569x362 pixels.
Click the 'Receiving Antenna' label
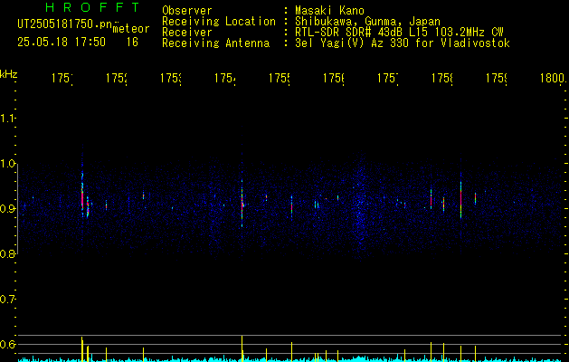215,43
